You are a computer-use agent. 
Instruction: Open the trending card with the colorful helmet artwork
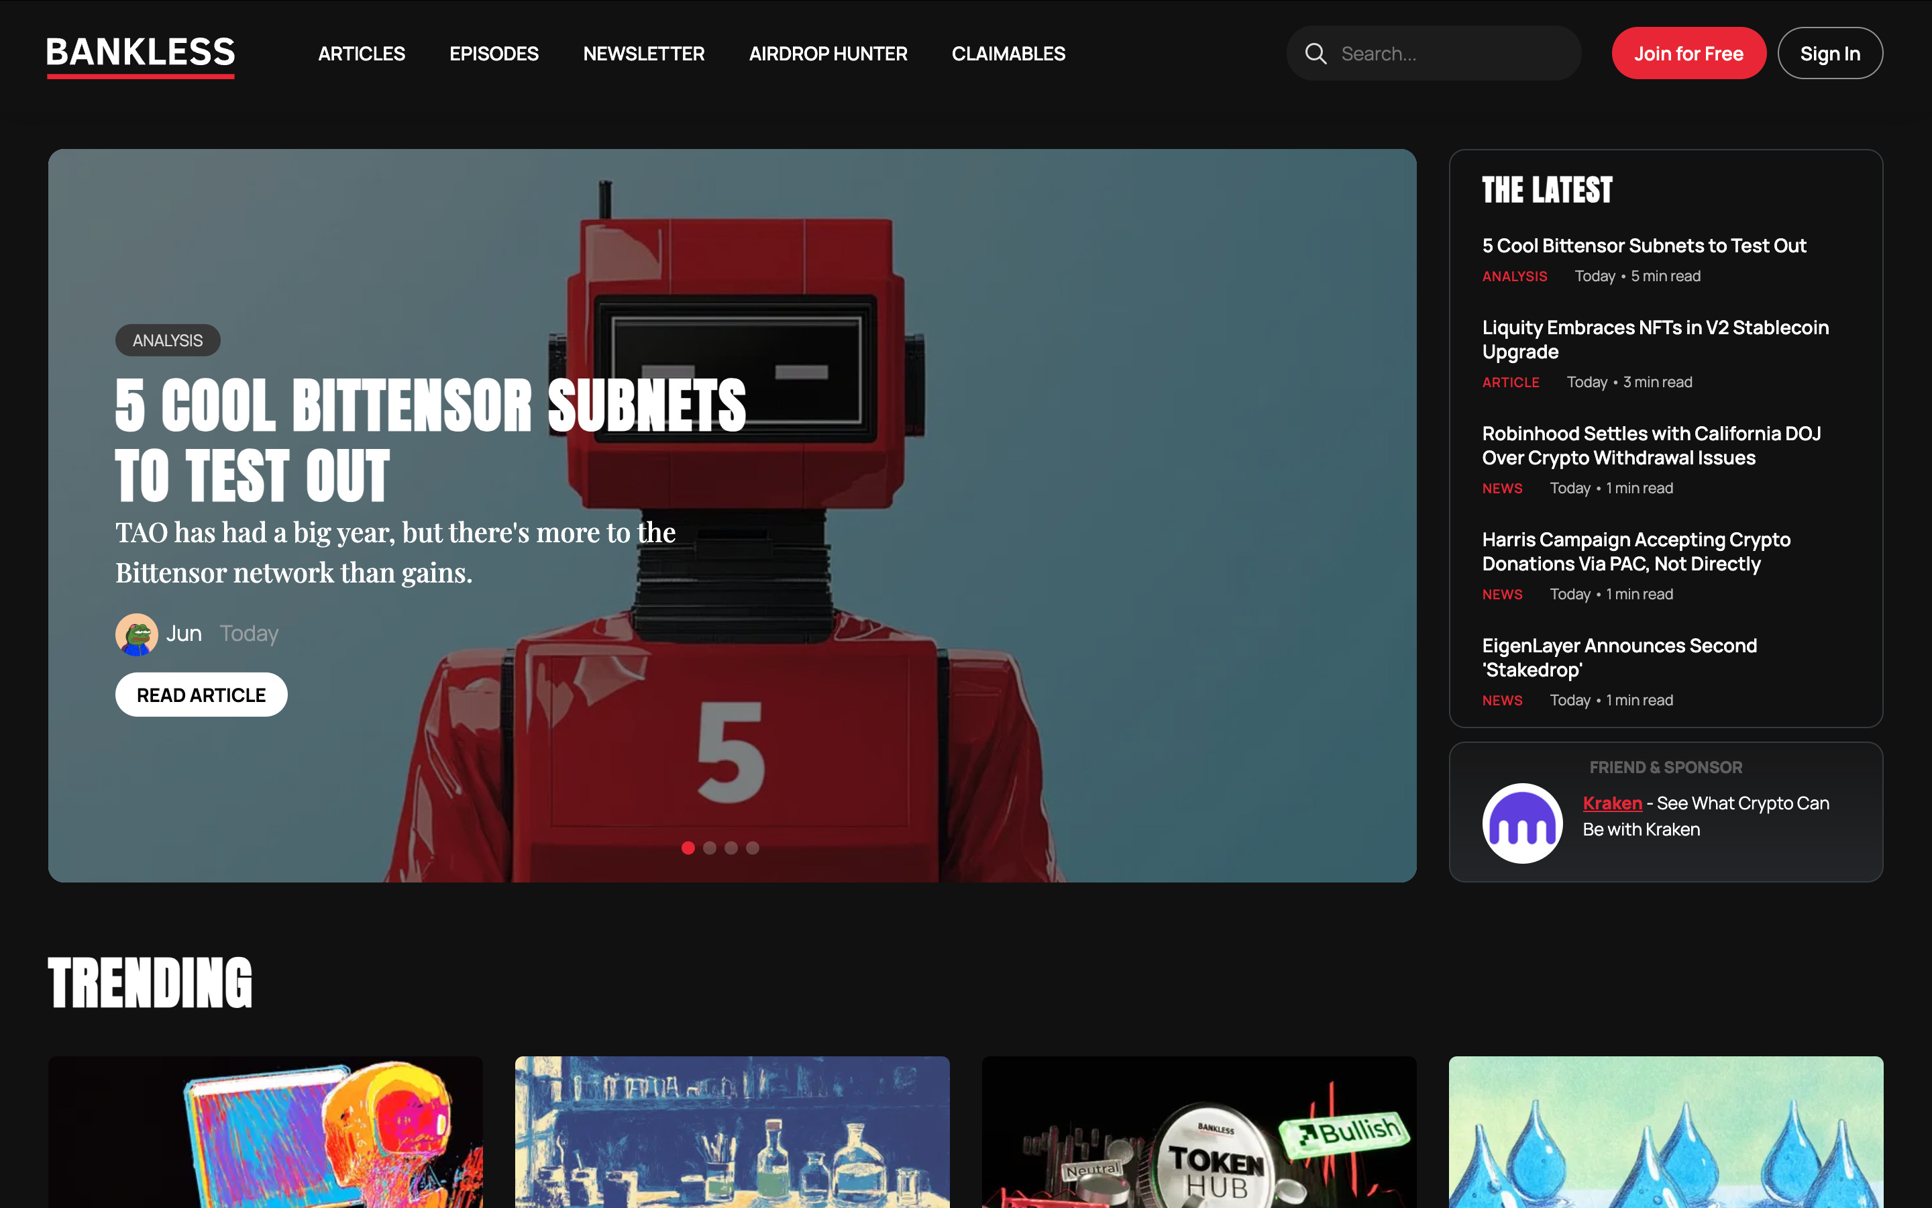[x=265, y=1132]
